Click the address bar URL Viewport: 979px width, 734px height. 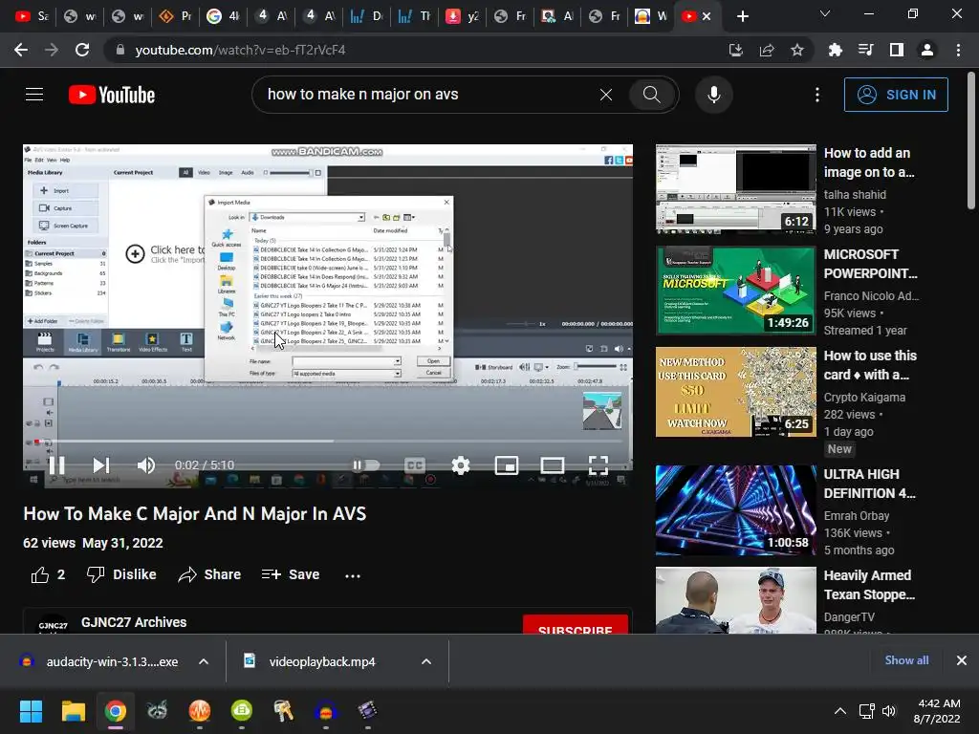click(x=240, y=50)
